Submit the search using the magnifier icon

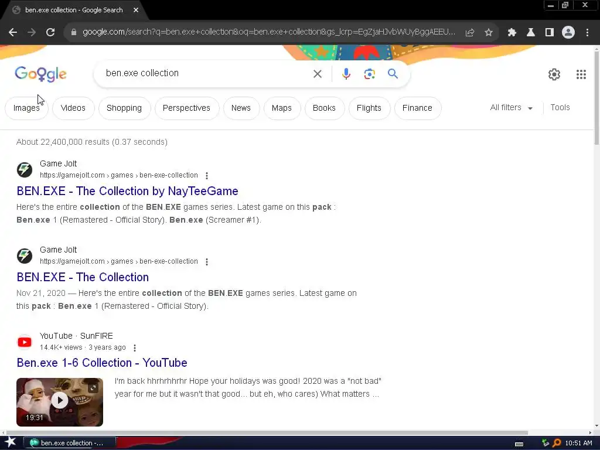coord(393,73)
